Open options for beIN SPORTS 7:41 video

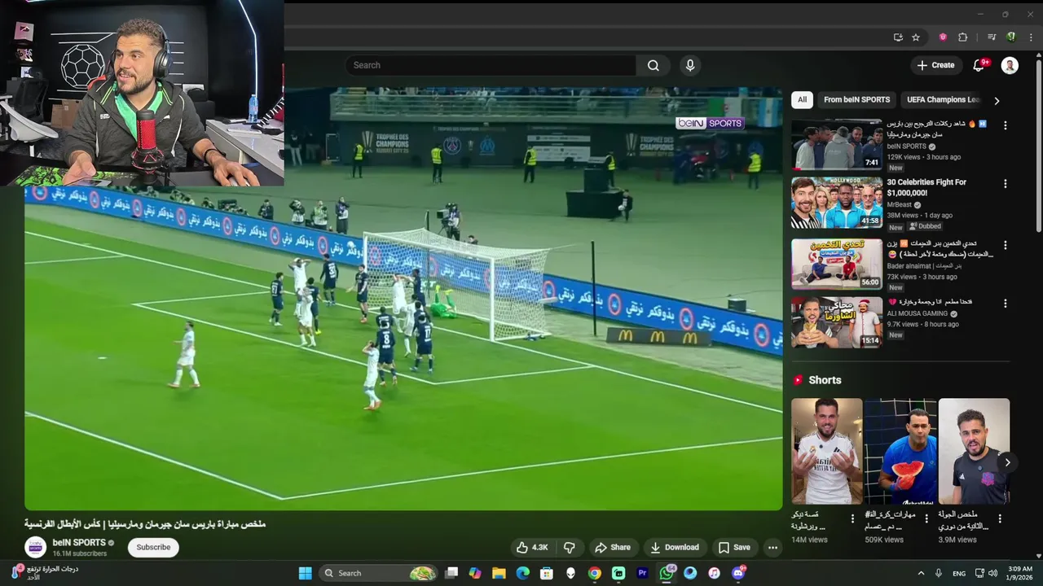pos(1005,125)
